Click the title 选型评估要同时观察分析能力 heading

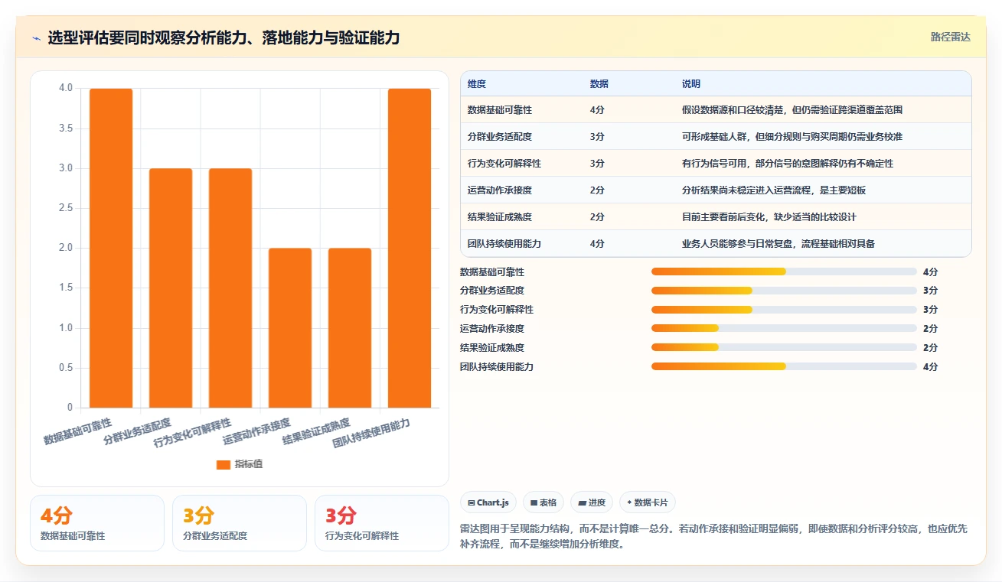(224, 37)
